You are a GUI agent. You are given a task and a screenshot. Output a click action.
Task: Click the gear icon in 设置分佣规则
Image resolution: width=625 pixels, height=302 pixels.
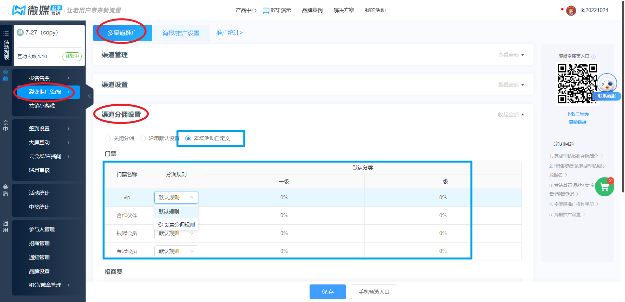160,224
